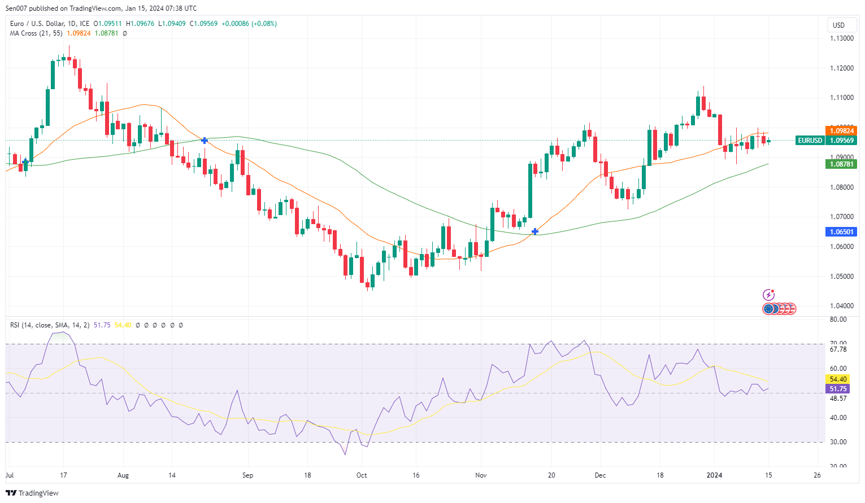Click the 1.12000 level on the price scale

coord(841,68)
